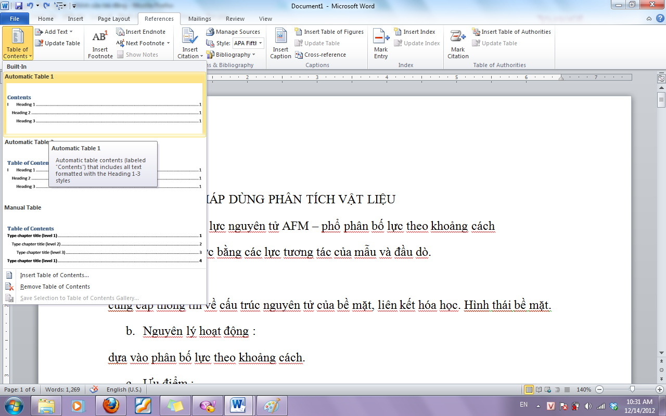Click Insert Endnote
This screenshot has width=666, height=416.
(x=140, y=32)
